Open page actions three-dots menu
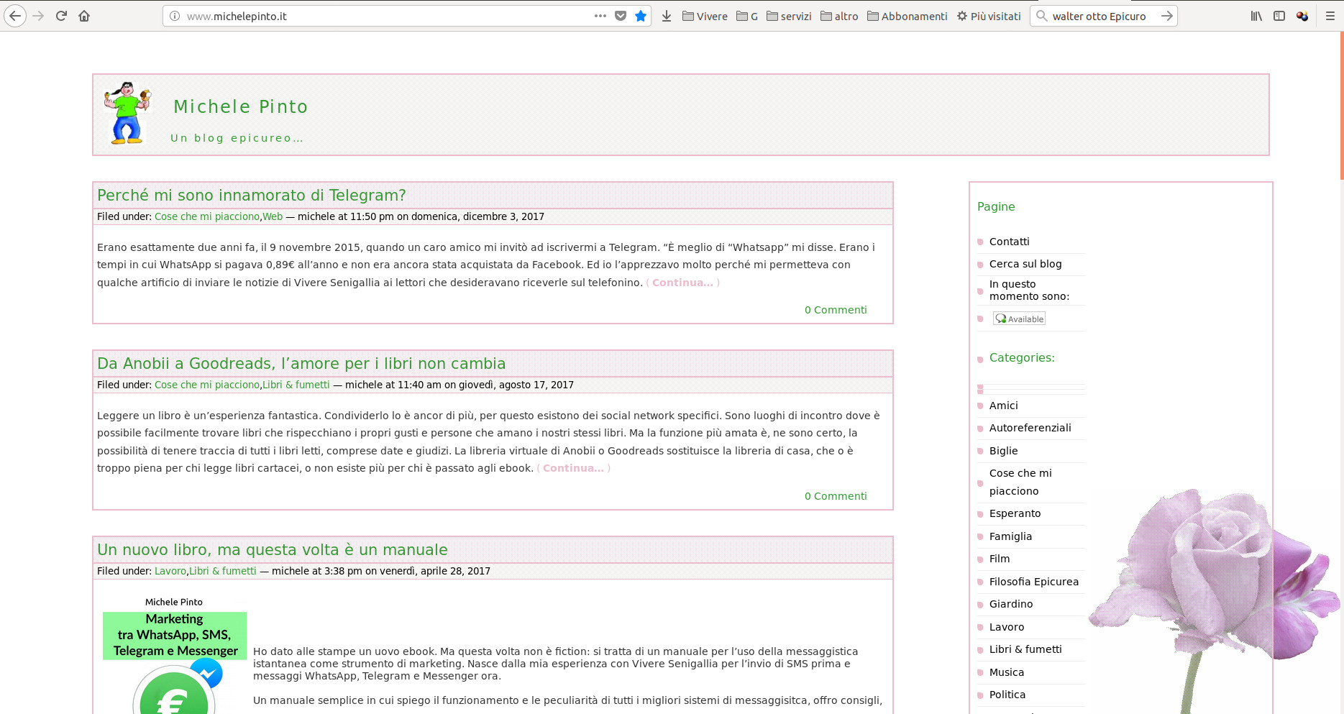Viewport: 1344px width, 714px height. coord(600,16)
